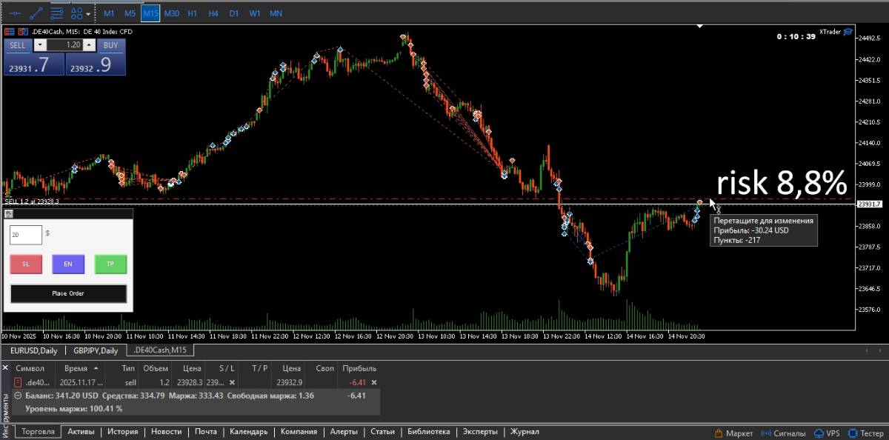Open Сигналы in the bottom bar
The width and height of the screenshot is (889, 440).
[x=766, y=433]
